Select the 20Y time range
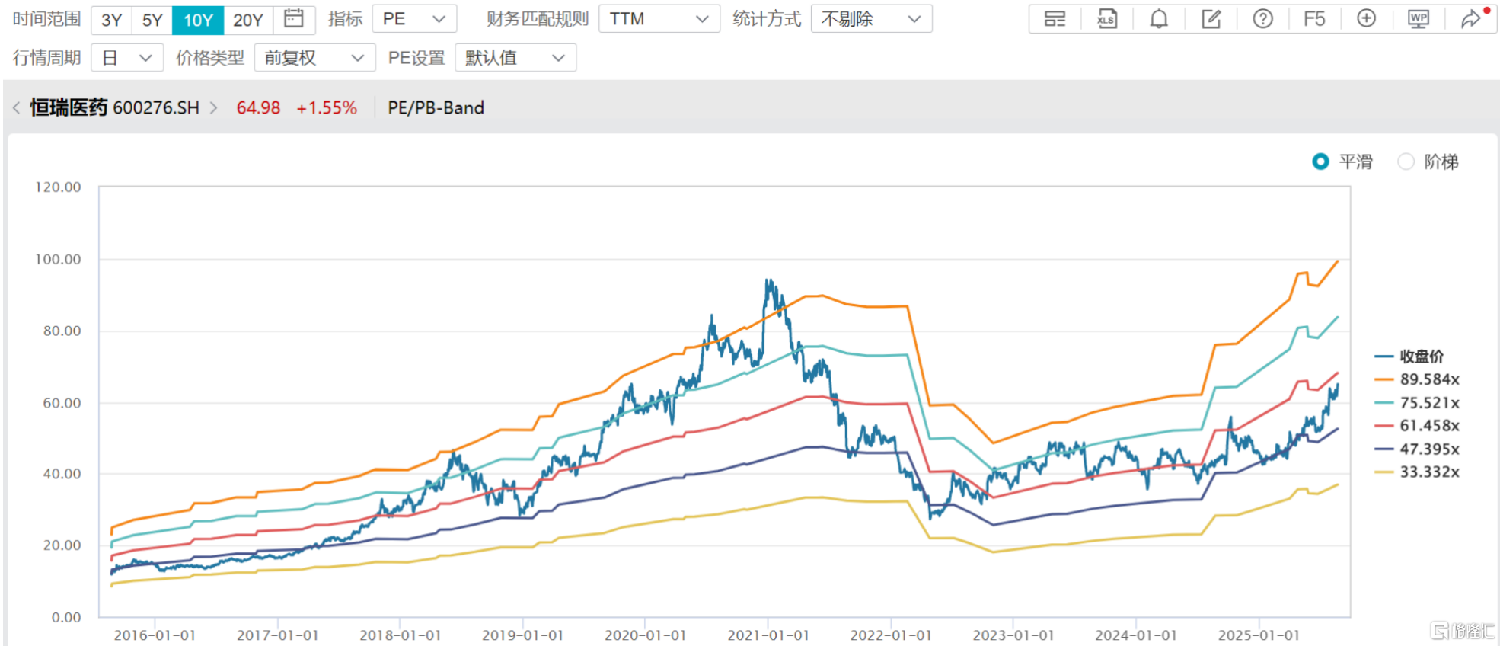 point(248,20)
